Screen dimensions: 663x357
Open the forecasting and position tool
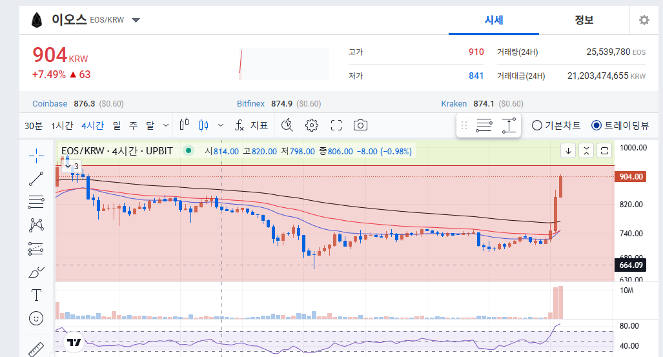pyautogui.click(x=36, y=249)
